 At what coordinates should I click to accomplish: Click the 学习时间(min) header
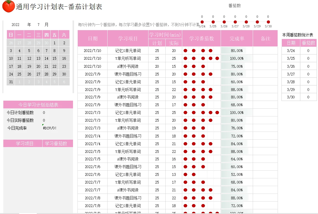coord(165,35)
